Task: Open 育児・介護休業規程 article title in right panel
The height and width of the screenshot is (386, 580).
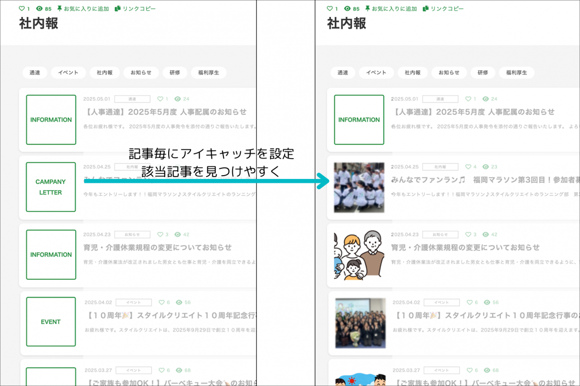Action: (x=465, y=248)
